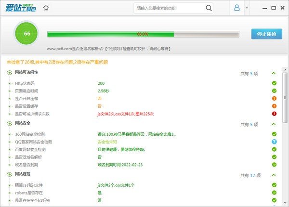Screen dimensions: 289x207
Task: Select the robots是否存在 row label
Action: click(x=29, y=193)
